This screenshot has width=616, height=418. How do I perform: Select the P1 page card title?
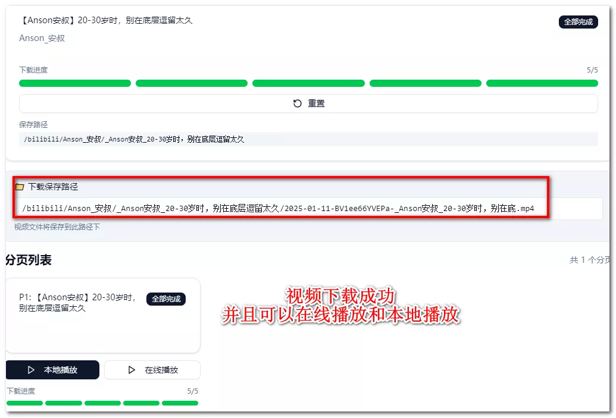77,303
